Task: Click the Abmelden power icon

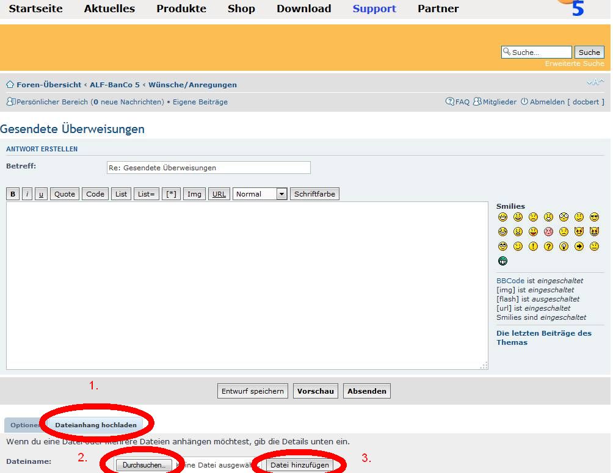Action: (x=524, y=102)
